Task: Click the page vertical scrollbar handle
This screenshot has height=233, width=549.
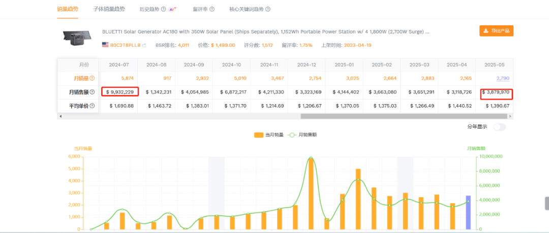Action: tap(546, 203)
